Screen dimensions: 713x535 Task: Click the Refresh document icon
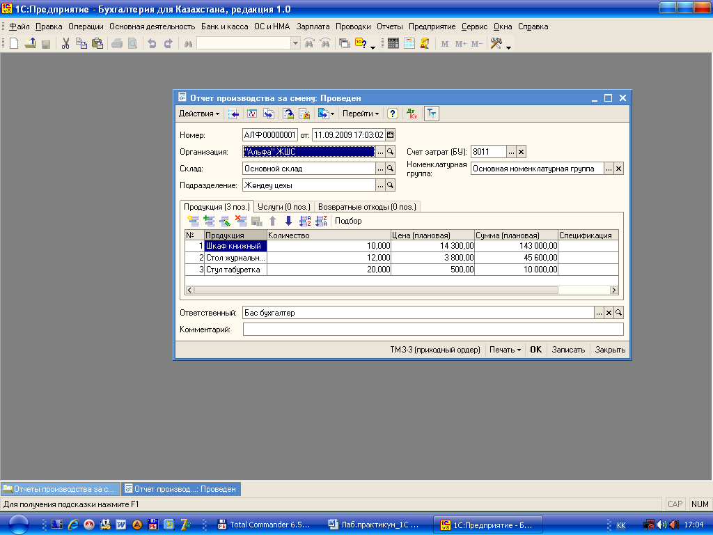(x=252, y=114)
